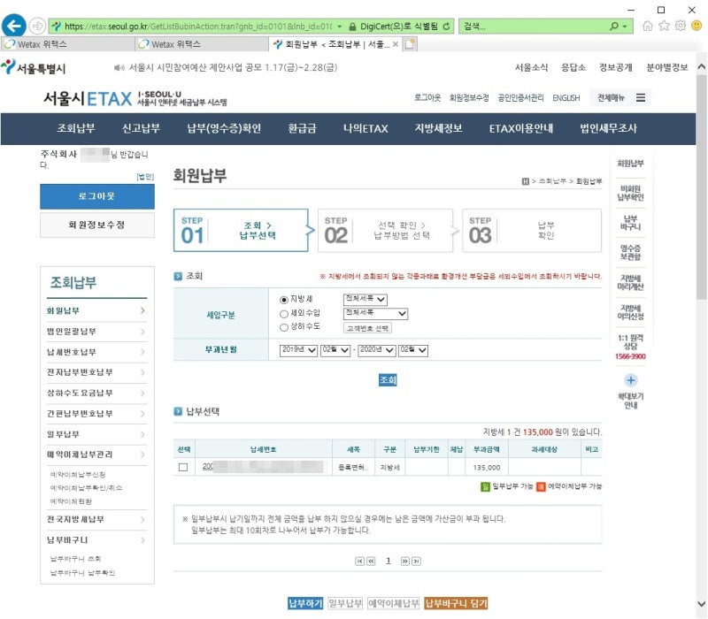Image resolution: width=708 pixels, height=619 pixels.
Task: Click the 일부납부 button
Action: pyautogui.click(x=345, y=604)
